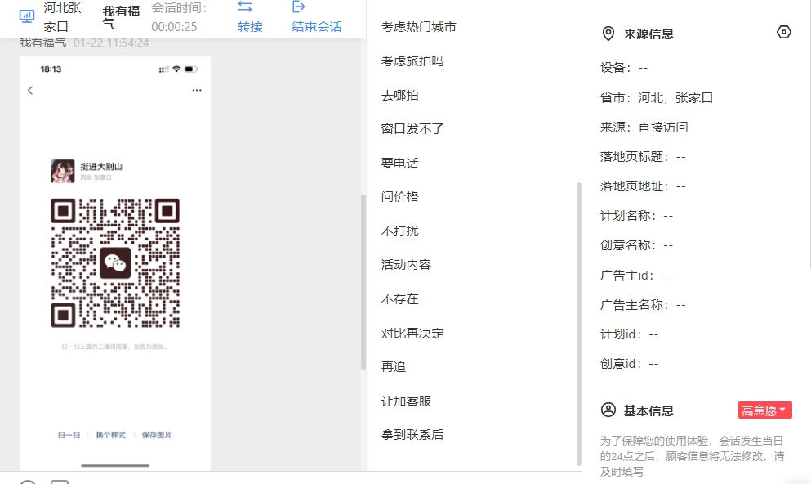Viewport: 811px width, 484px height.
Task: Click the 计划名称 field row
Action: point(637,215)
